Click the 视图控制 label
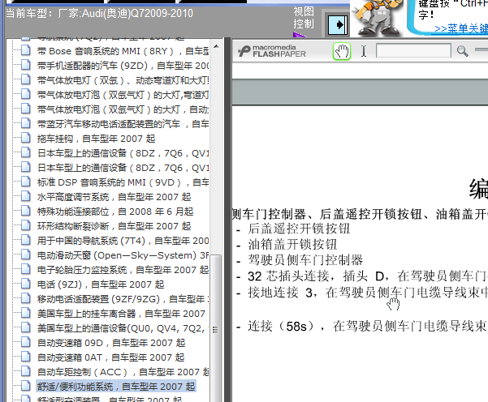Viewport: 488px width, 402px height. point(304,18)
